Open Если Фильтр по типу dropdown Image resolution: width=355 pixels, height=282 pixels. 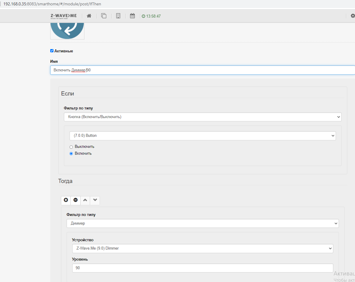tap(203, 117)
